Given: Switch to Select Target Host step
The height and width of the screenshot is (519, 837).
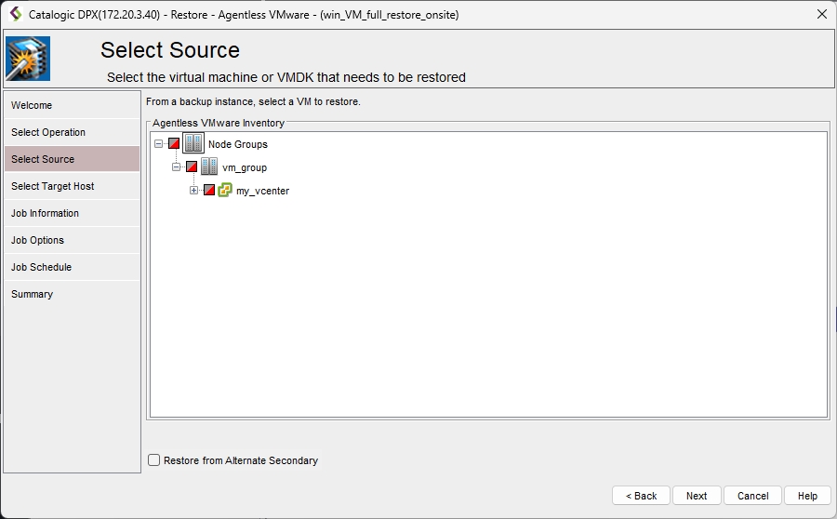Looking at the screenshot, I should (x=53, y=186).
